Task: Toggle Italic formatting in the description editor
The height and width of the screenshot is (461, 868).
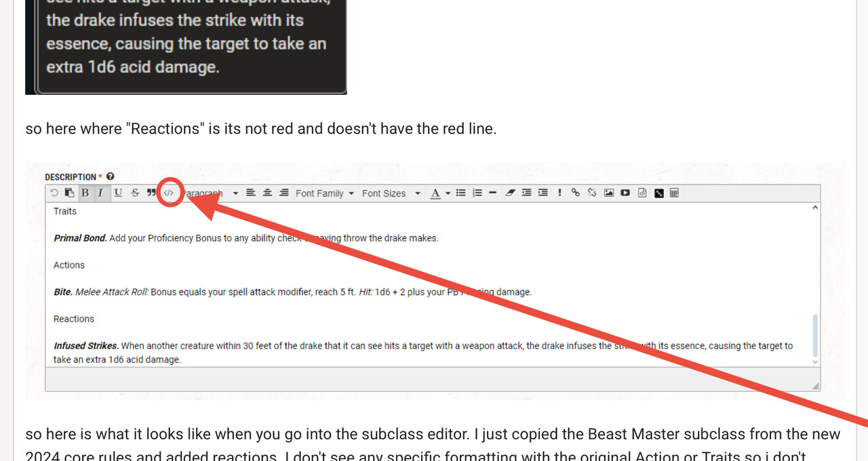Action: (100, 193)
